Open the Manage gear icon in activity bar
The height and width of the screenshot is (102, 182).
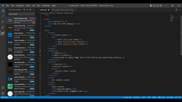tap(3, 93)
